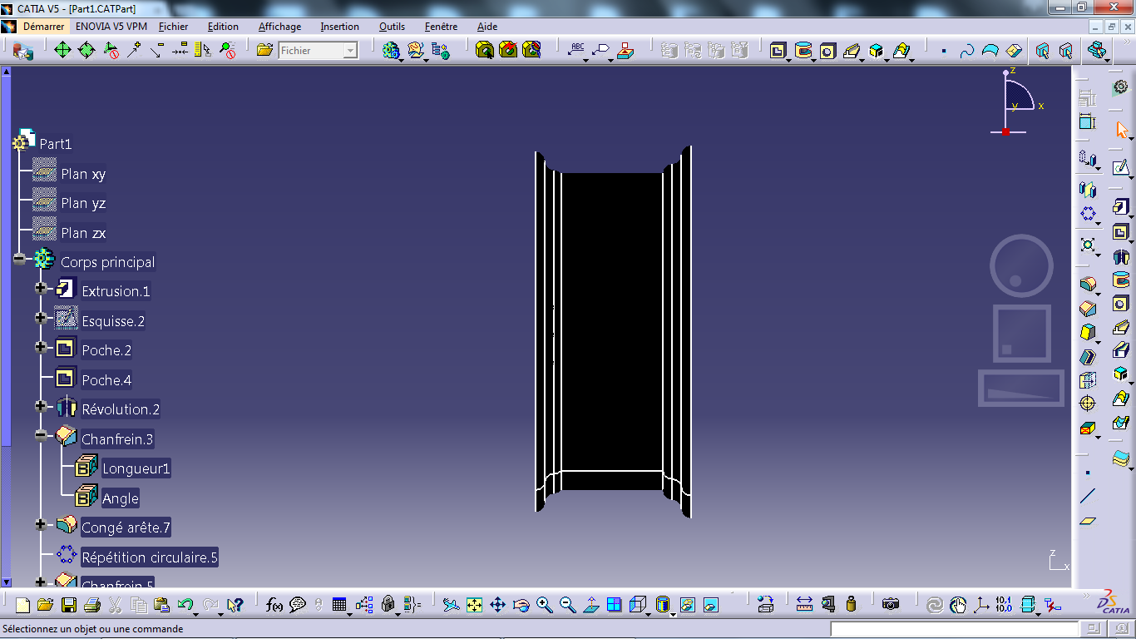Select the Angle parameter
Screen dimensions: 1136x639
pyautogui.click(x=121, y=498)
